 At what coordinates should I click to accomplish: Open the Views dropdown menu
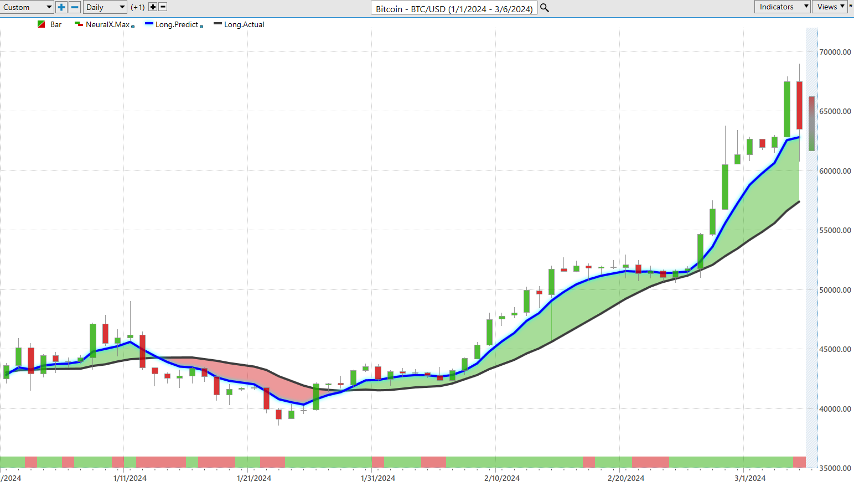(x=830, y=7)
